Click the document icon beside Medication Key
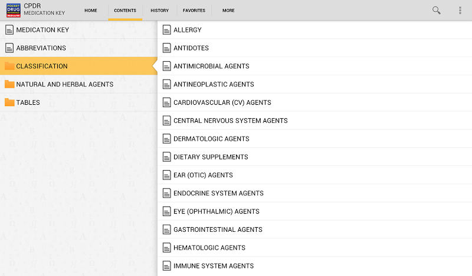Screen dimensions: 472x276 [9, 29]
